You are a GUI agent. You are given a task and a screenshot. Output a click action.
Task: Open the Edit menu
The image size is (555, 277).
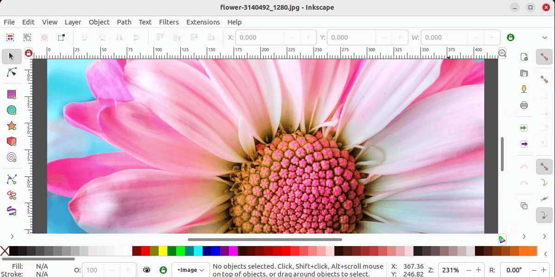click(28, 22)
